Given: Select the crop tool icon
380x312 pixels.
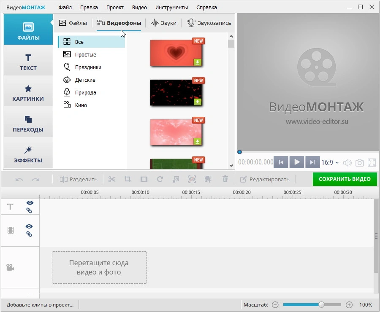Looking at the screenshot, I should click(128, 179).
